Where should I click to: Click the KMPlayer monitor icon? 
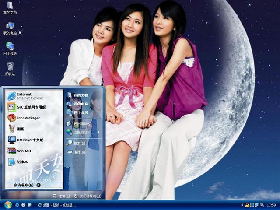(12, 140)
